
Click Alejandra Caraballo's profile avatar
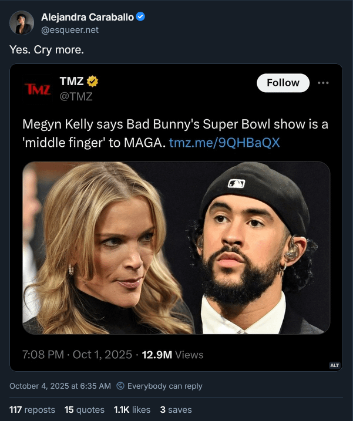(21, 23)
